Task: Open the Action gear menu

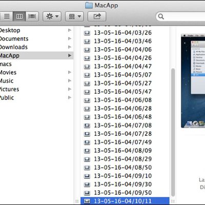Action: 52,16
